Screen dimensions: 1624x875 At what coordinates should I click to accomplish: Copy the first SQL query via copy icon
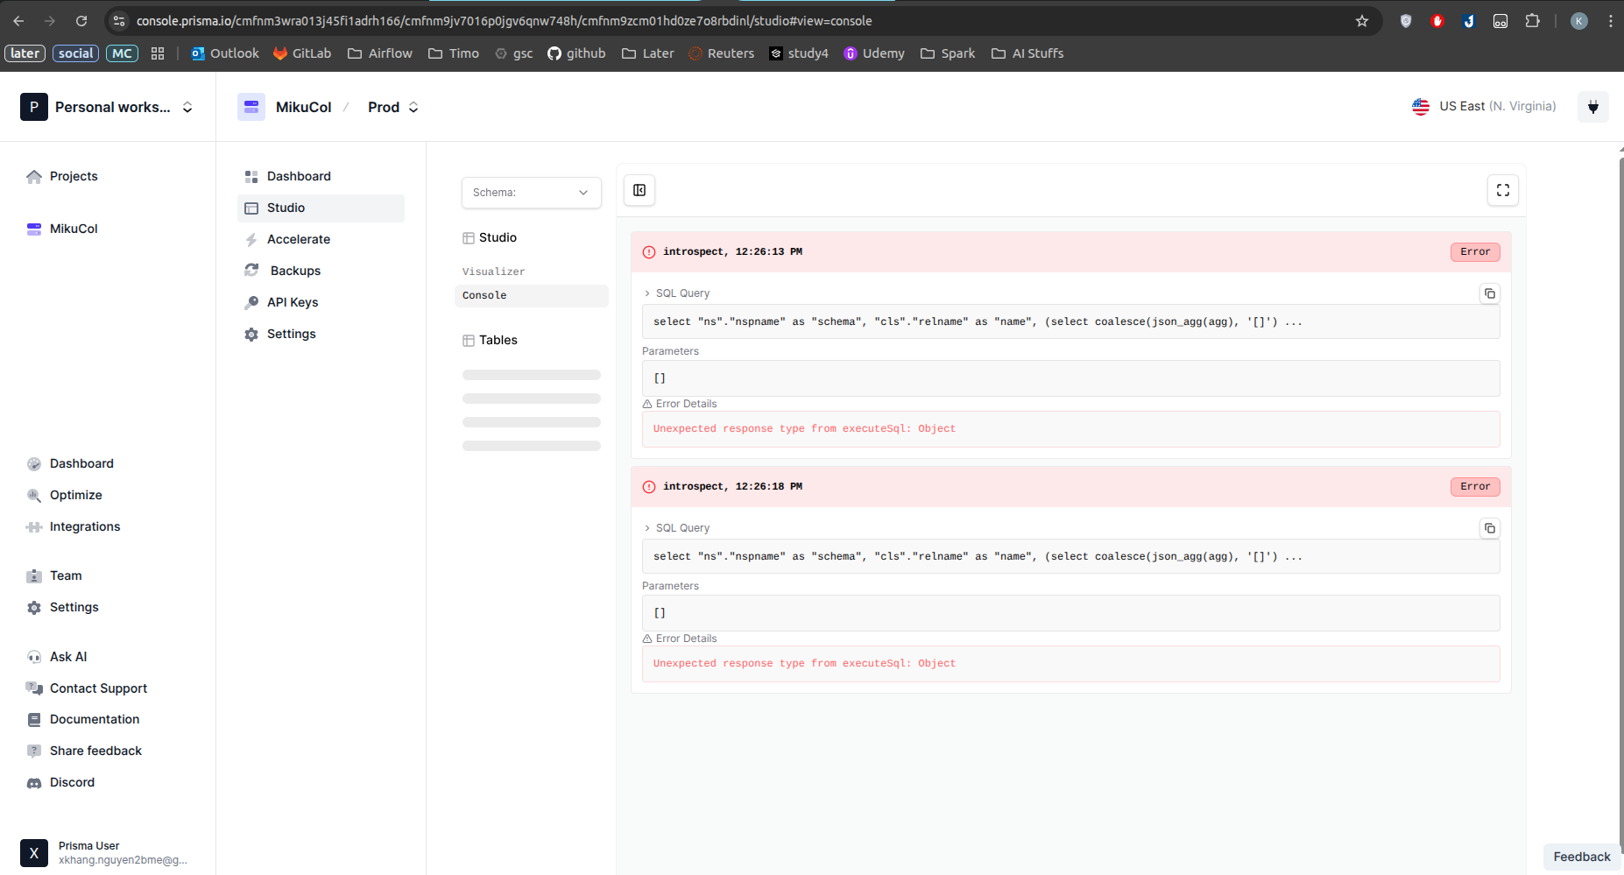(1489, 293)
